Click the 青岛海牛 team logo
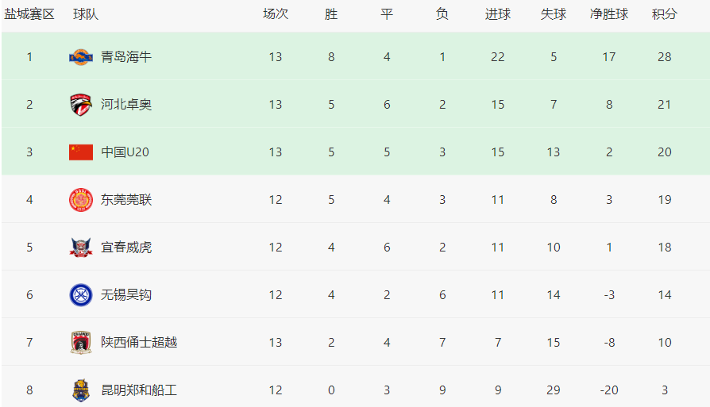Screen dimensions: 710x407 (81, 57)
